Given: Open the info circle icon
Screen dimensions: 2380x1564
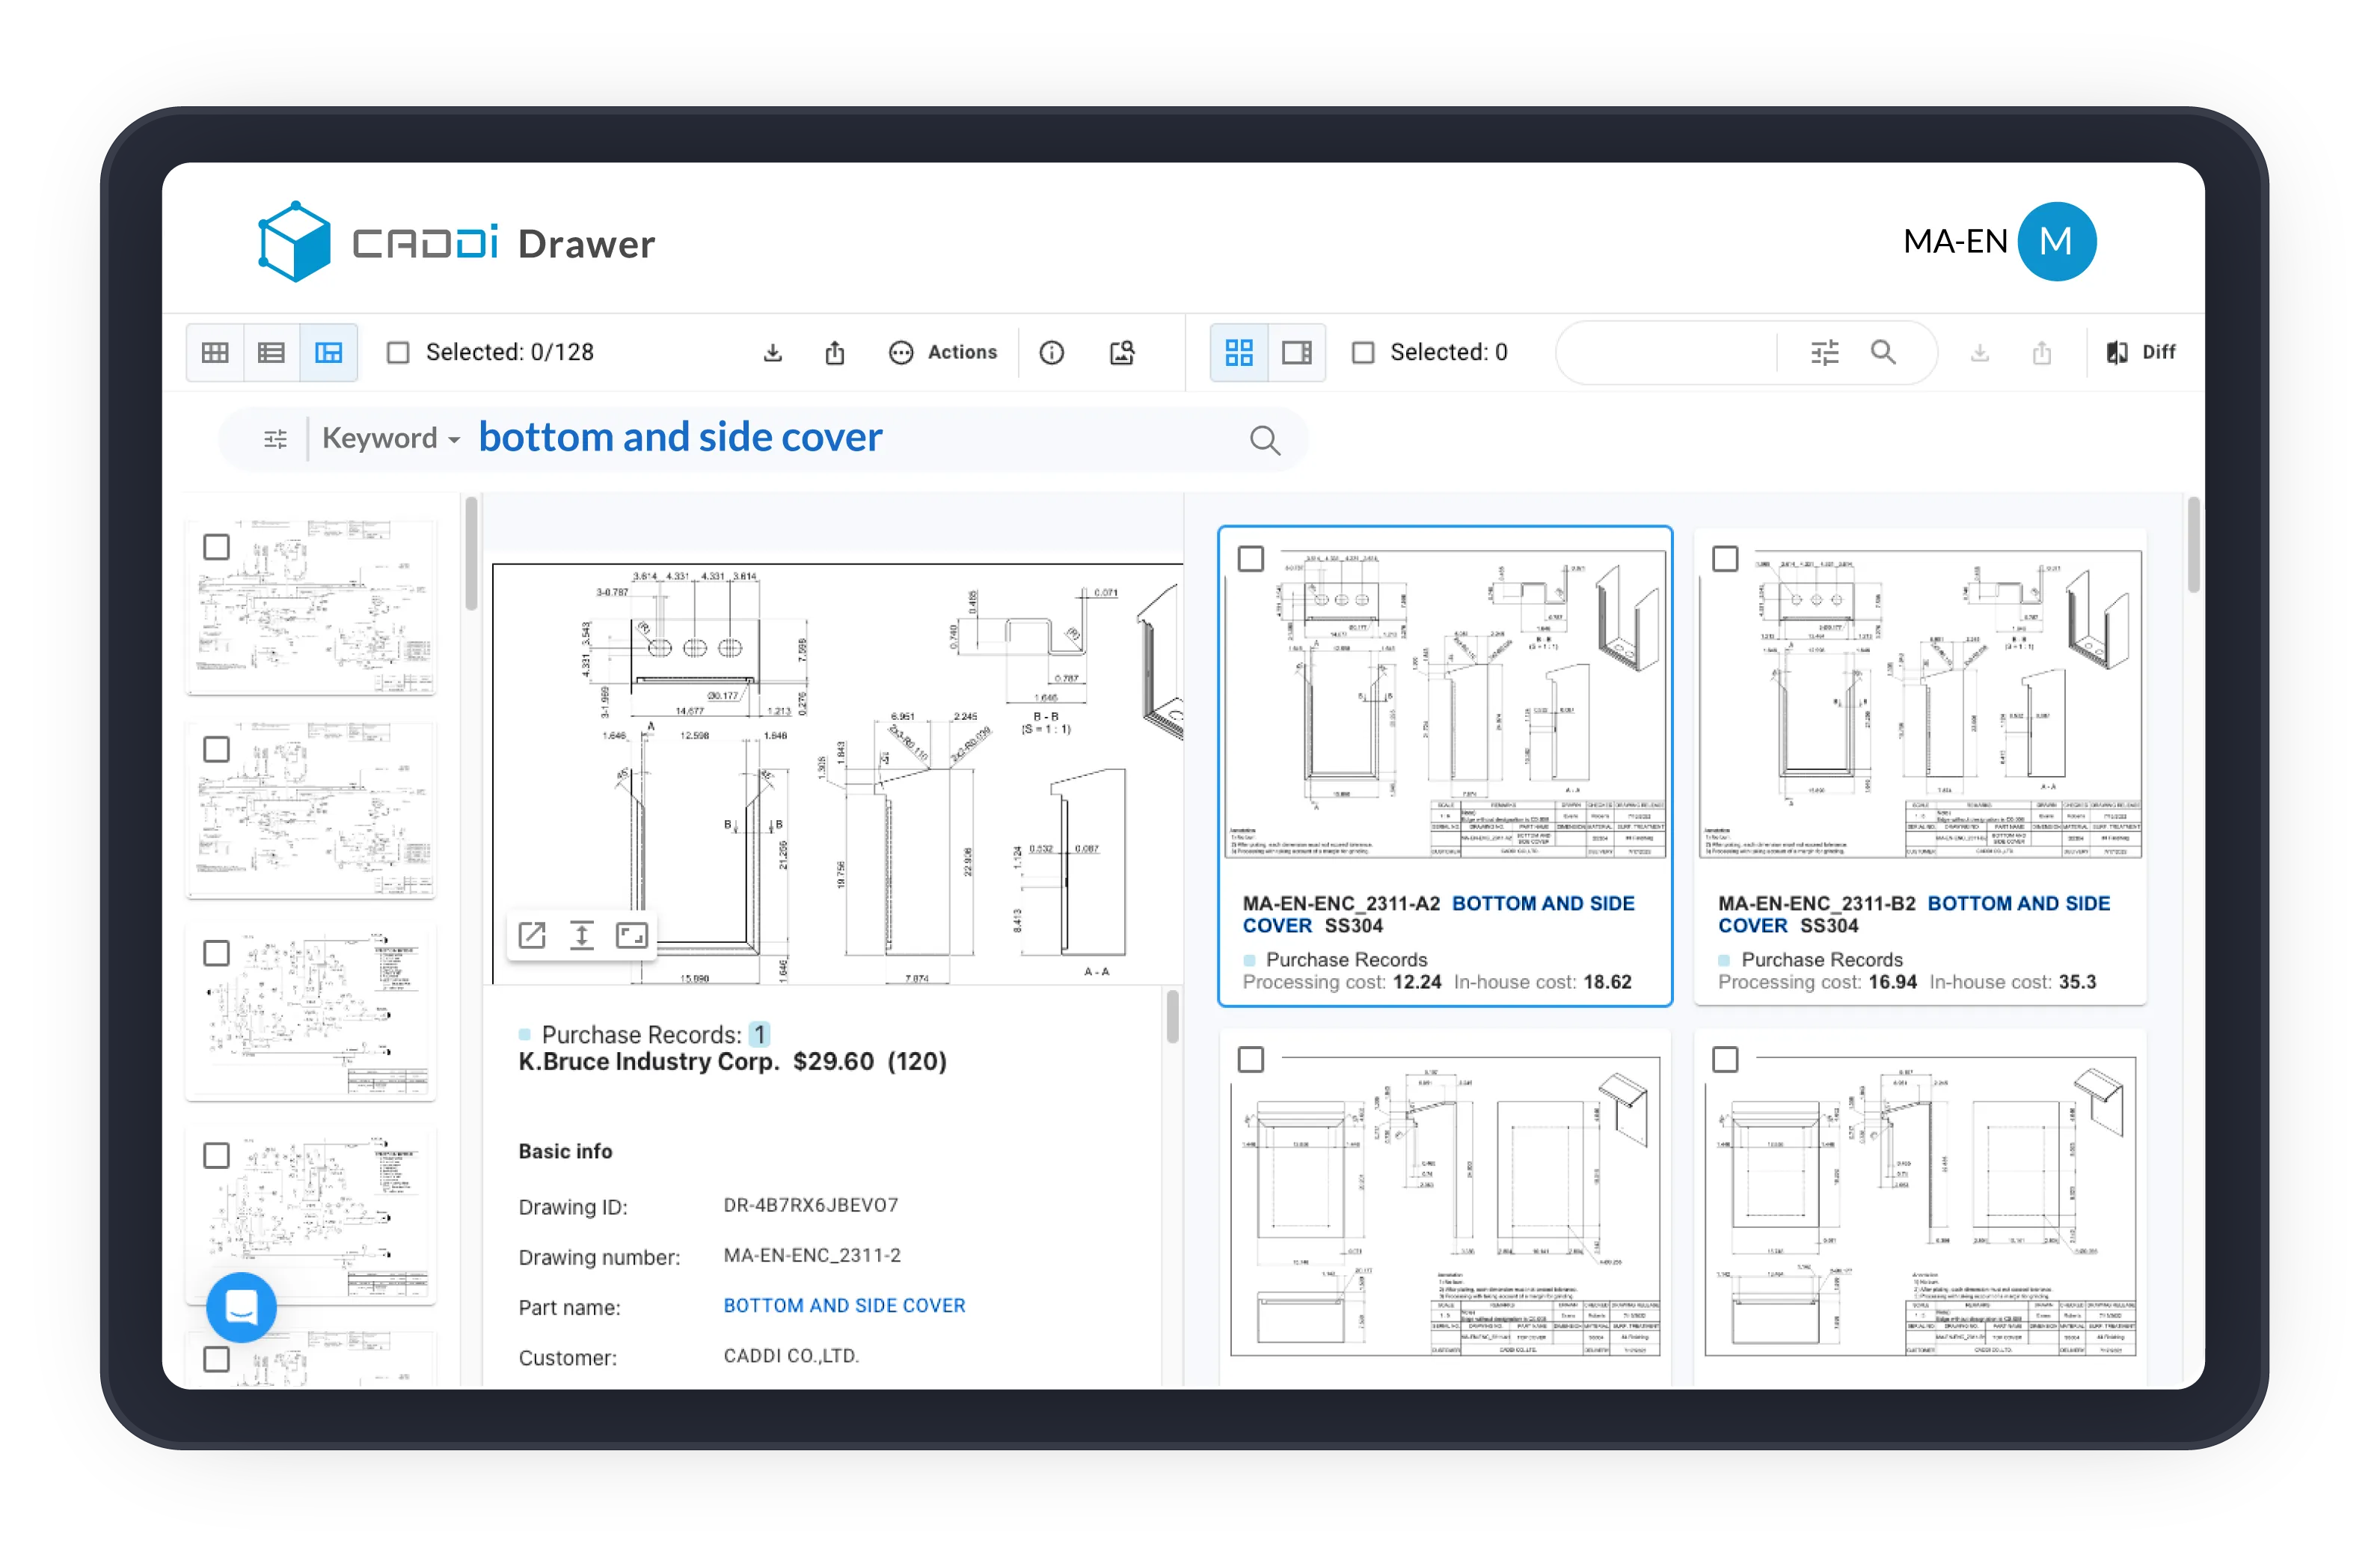Looking at the screenshot, I should pos(1051,352).
